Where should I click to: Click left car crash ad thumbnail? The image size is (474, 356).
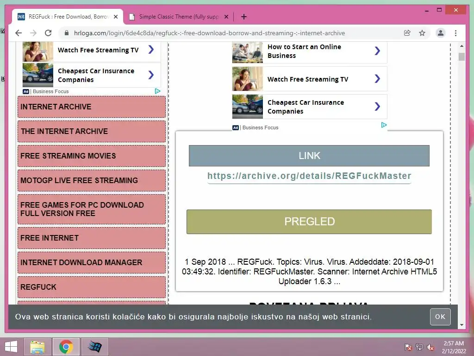point(38,75)
